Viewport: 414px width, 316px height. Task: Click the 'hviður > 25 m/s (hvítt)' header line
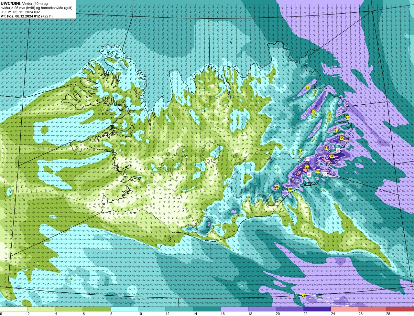coord(37,8)
